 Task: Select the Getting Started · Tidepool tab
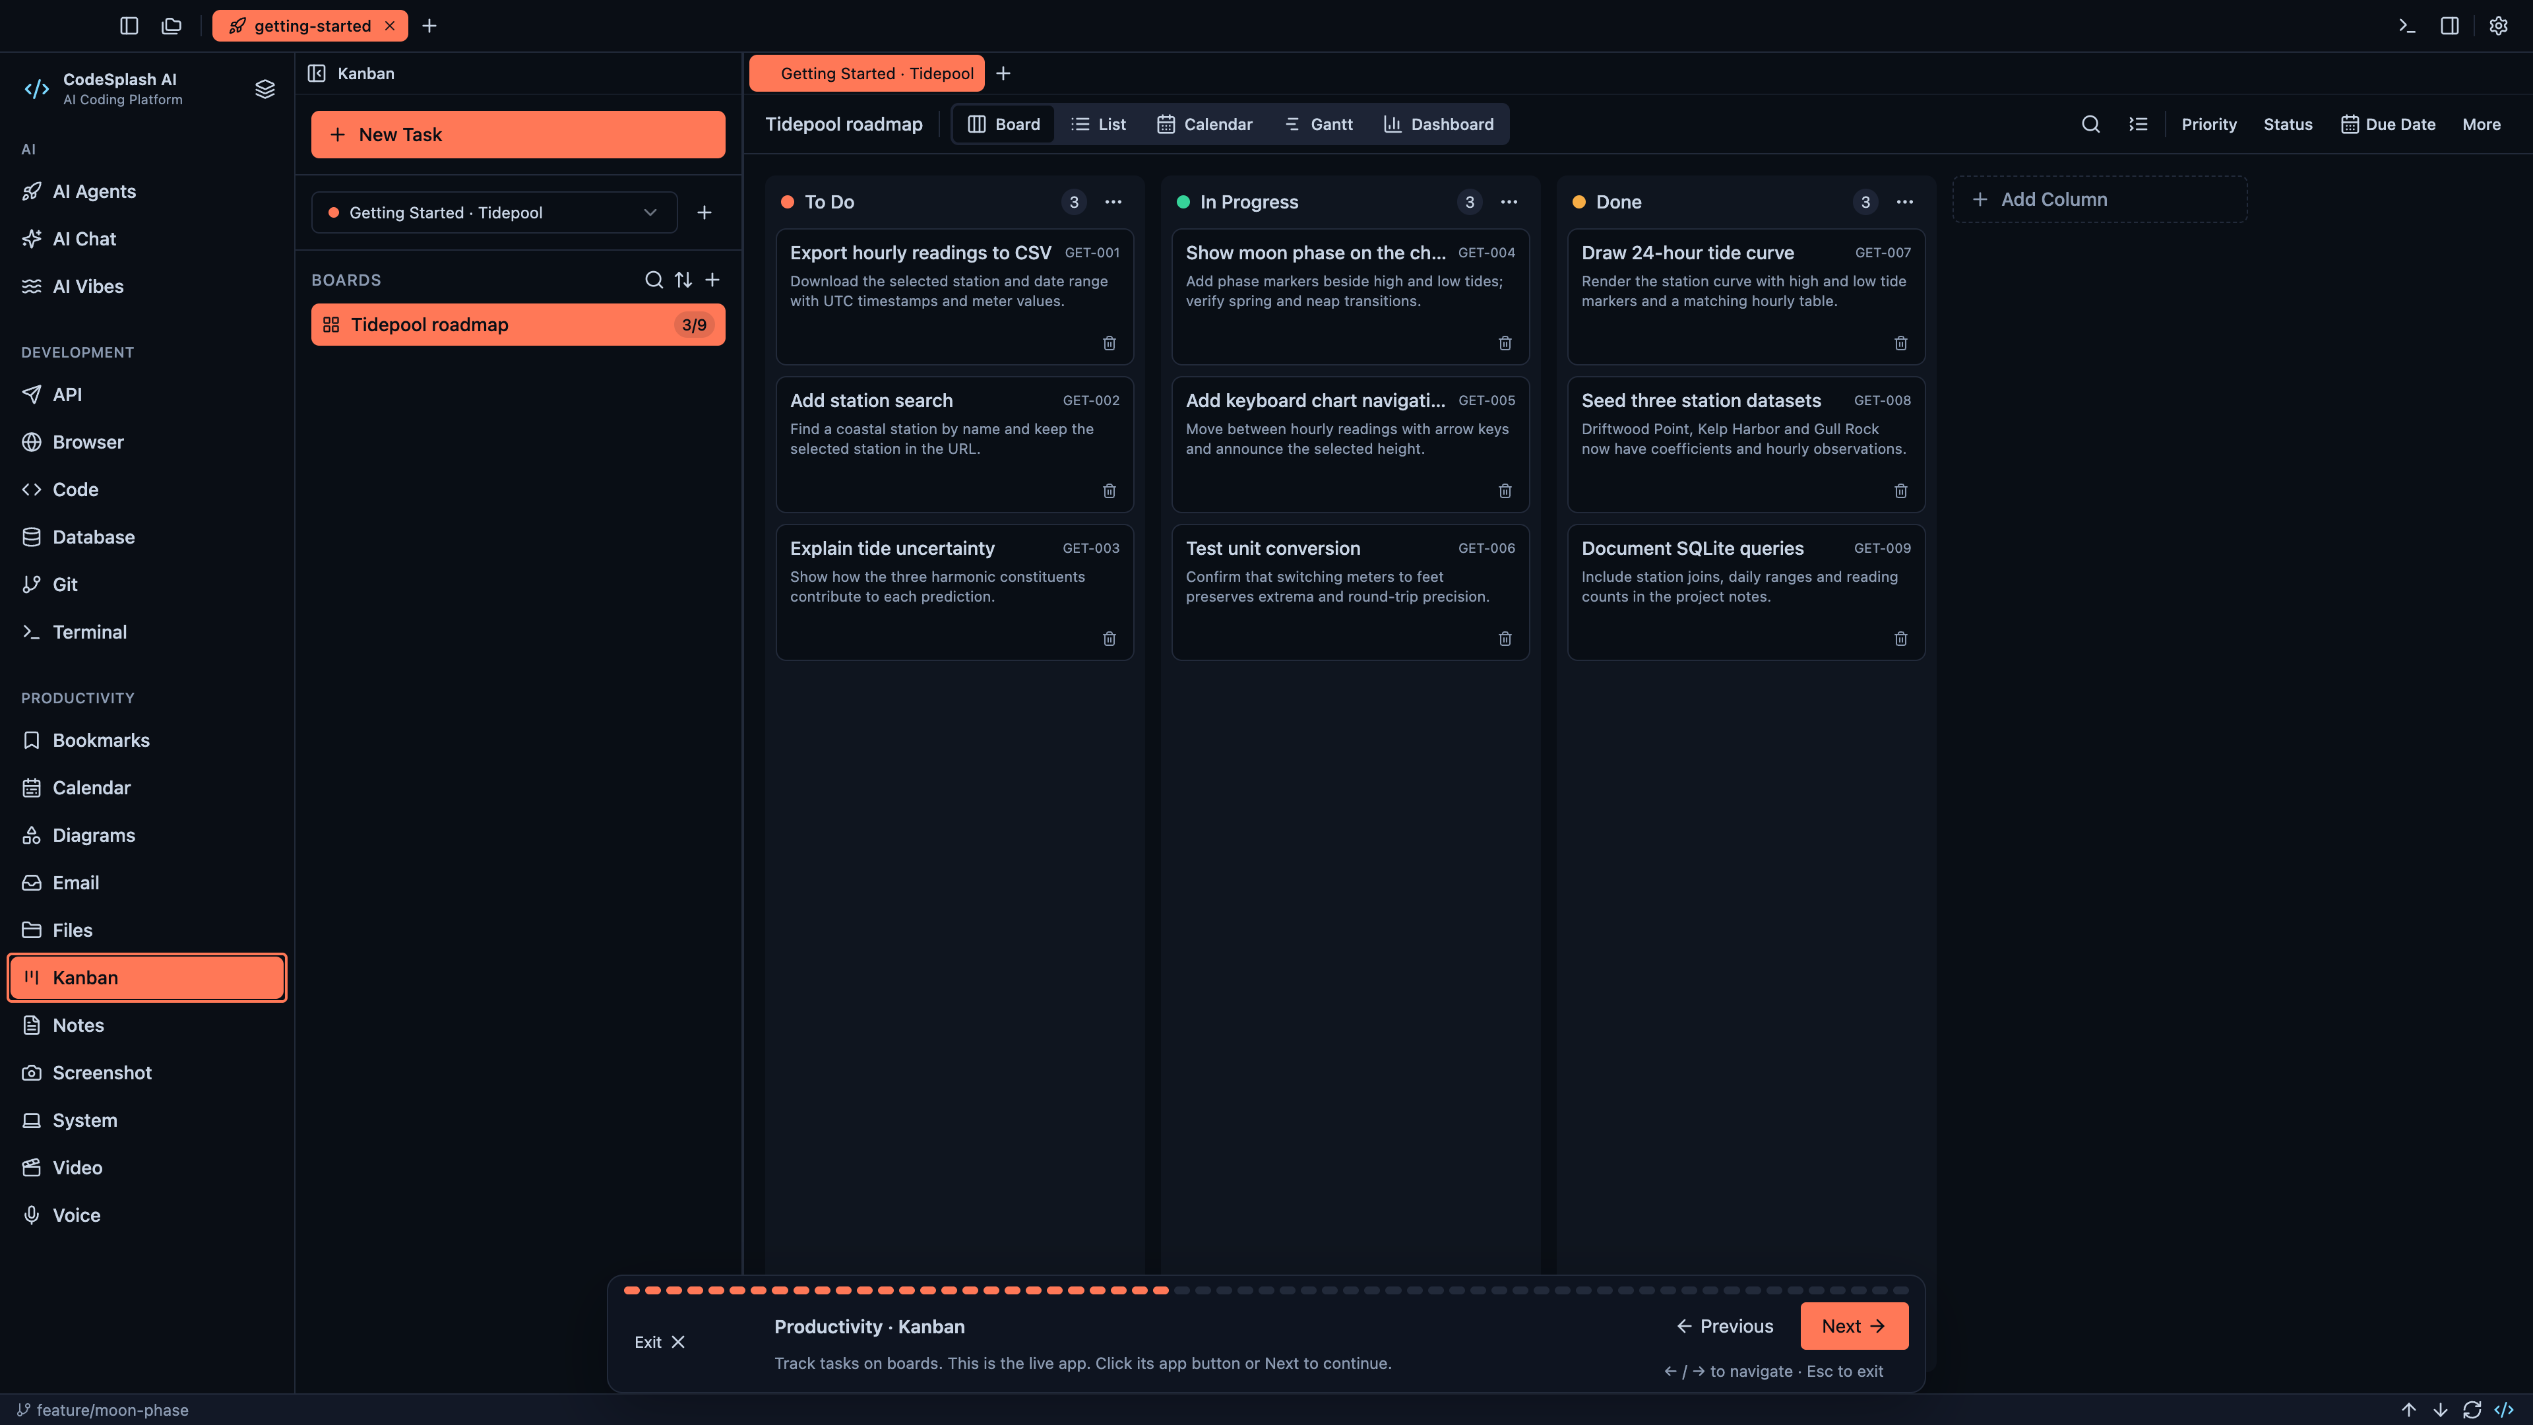866,73
